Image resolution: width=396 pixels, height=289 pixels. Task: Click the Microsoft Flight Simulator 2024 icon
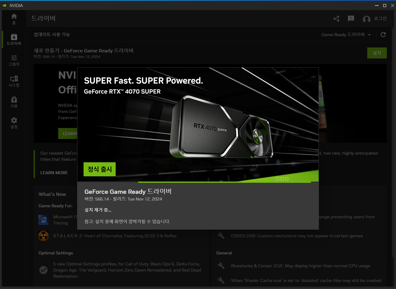click(x=43, y=220)
